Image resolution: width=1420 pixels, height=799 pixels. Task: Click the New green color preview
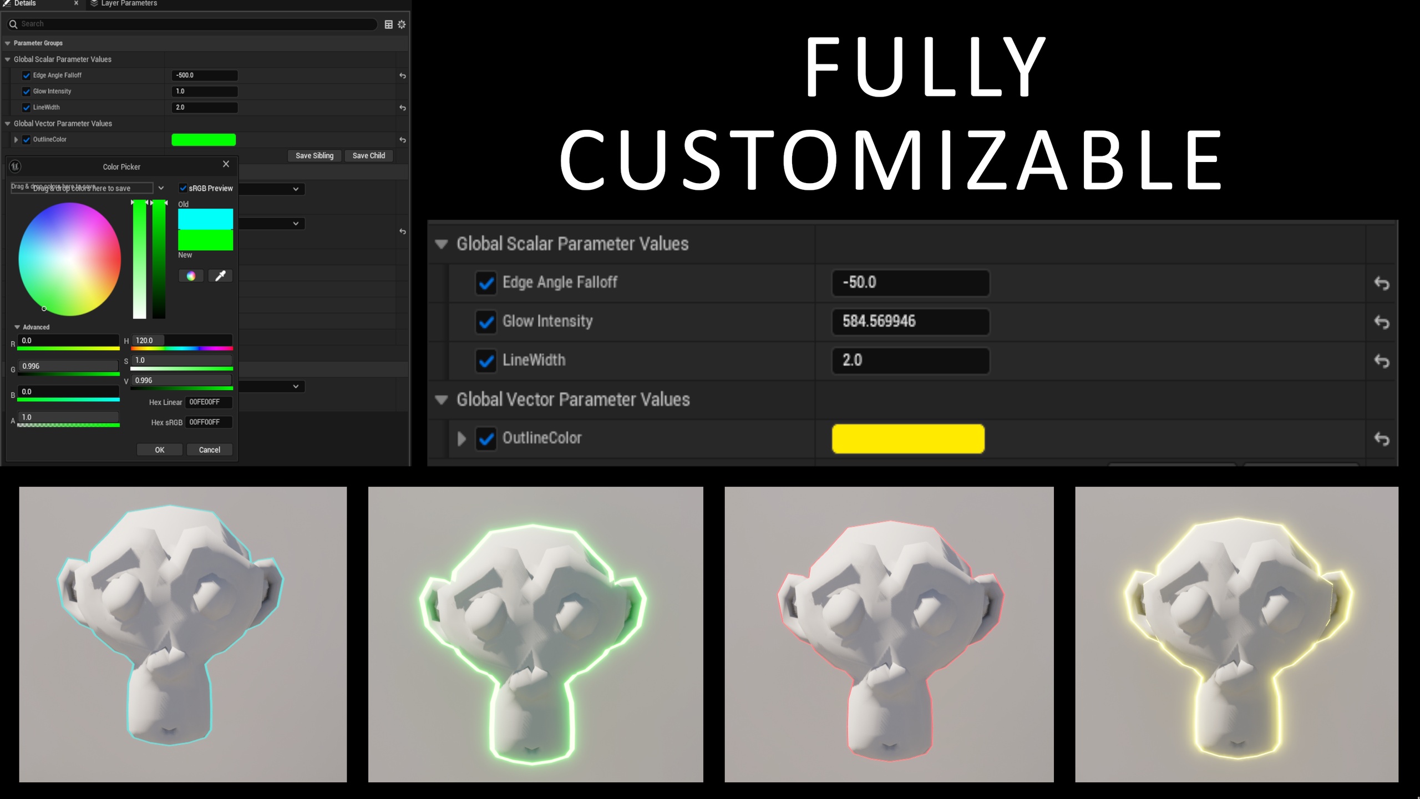click(x=205, y=240)
